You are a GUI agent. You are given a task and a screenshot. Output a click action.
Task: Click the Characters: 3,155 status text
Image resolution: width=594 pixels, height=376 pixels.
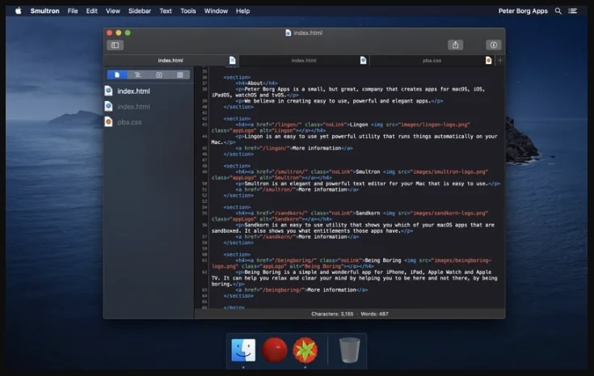(332, 314)
